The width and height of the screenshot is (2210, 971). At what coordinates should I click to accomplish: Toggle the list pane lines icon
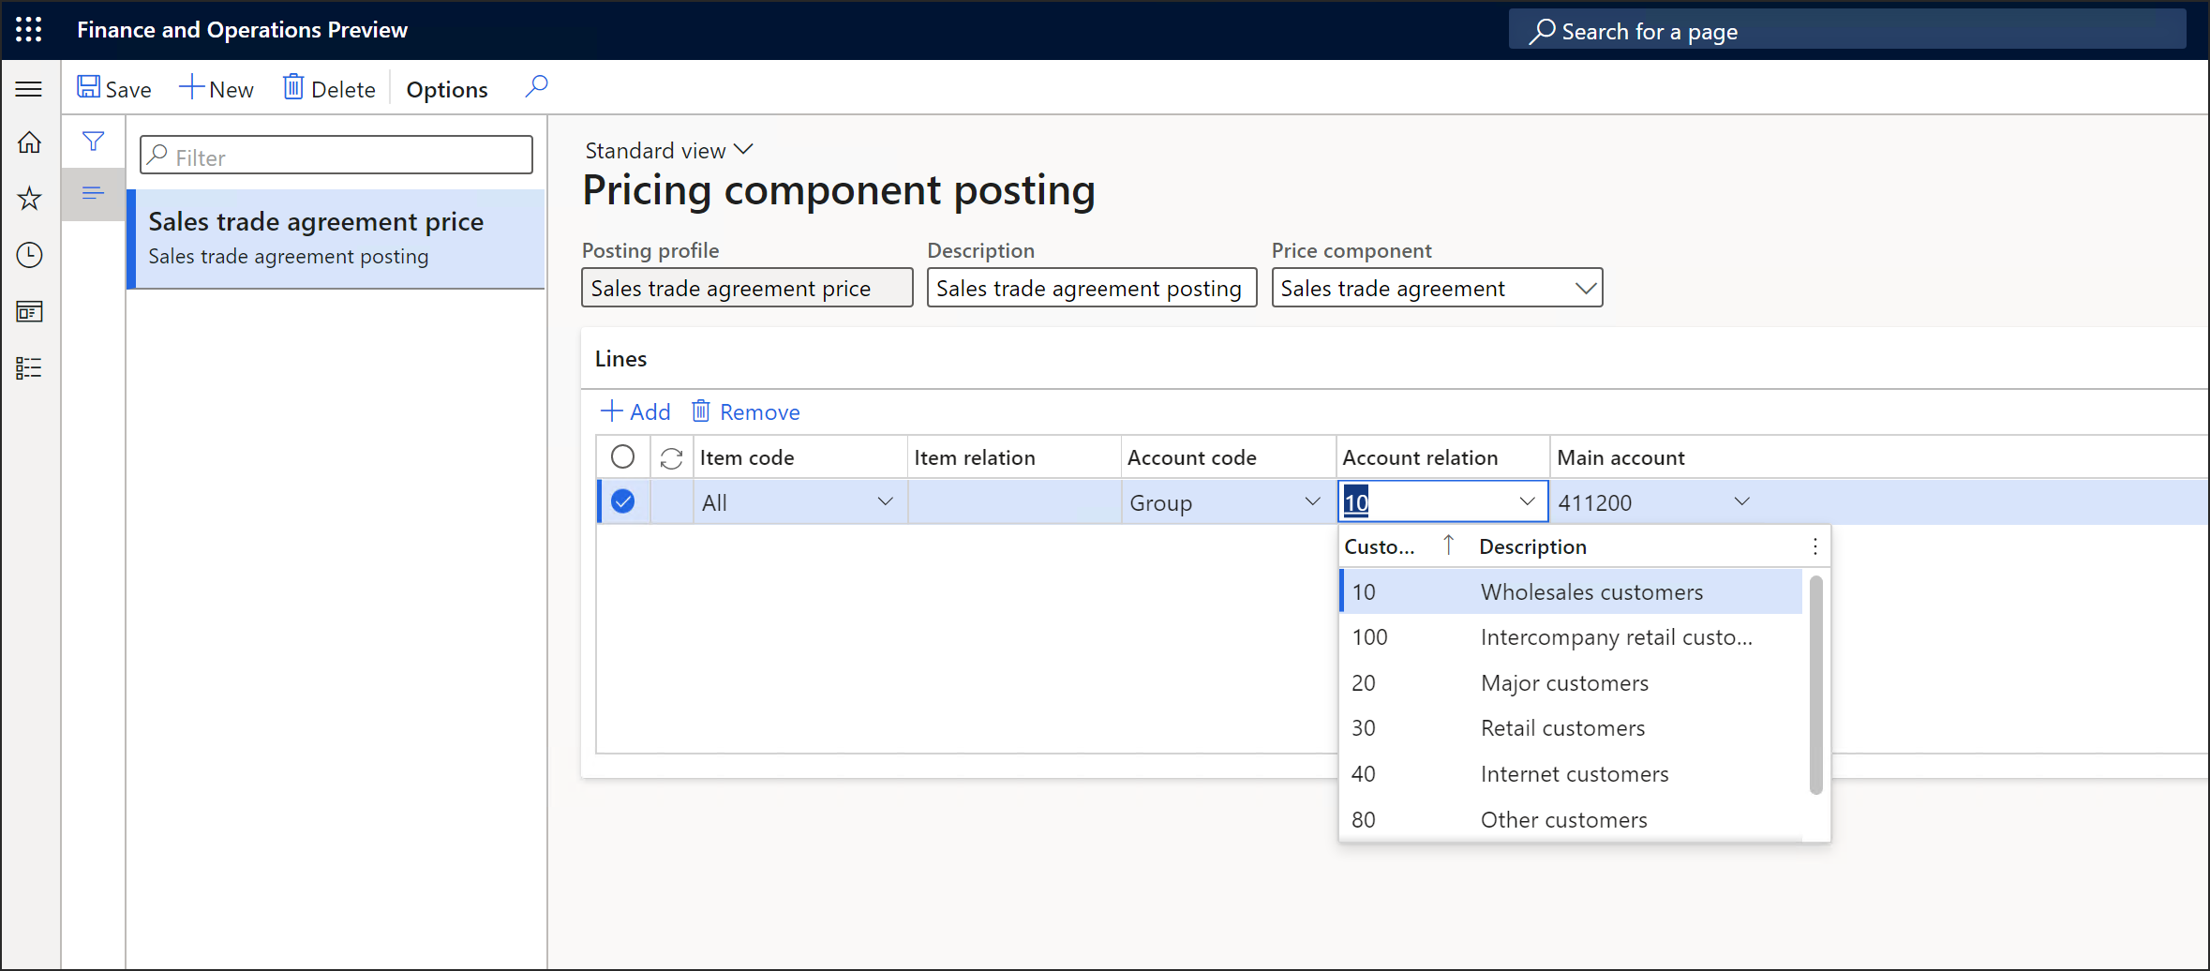click(x=93, y=193)
